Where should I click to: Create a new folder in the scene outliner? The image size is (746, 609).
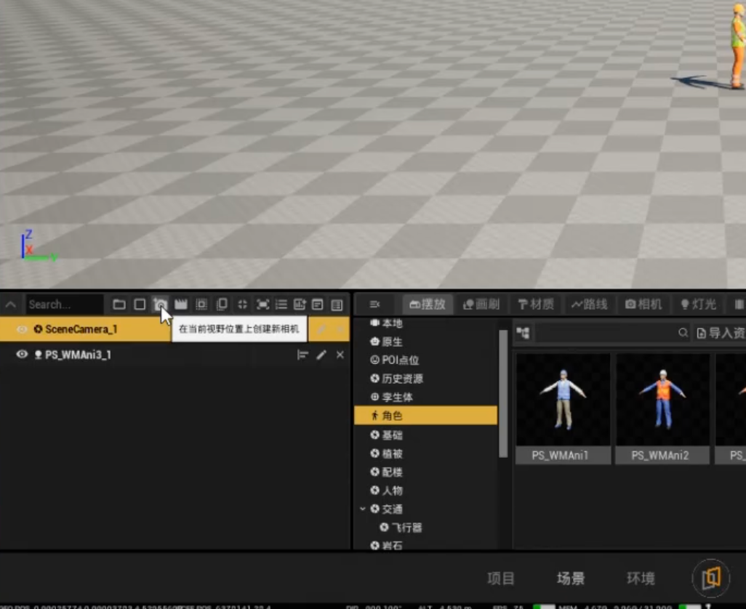coord(119,304)
